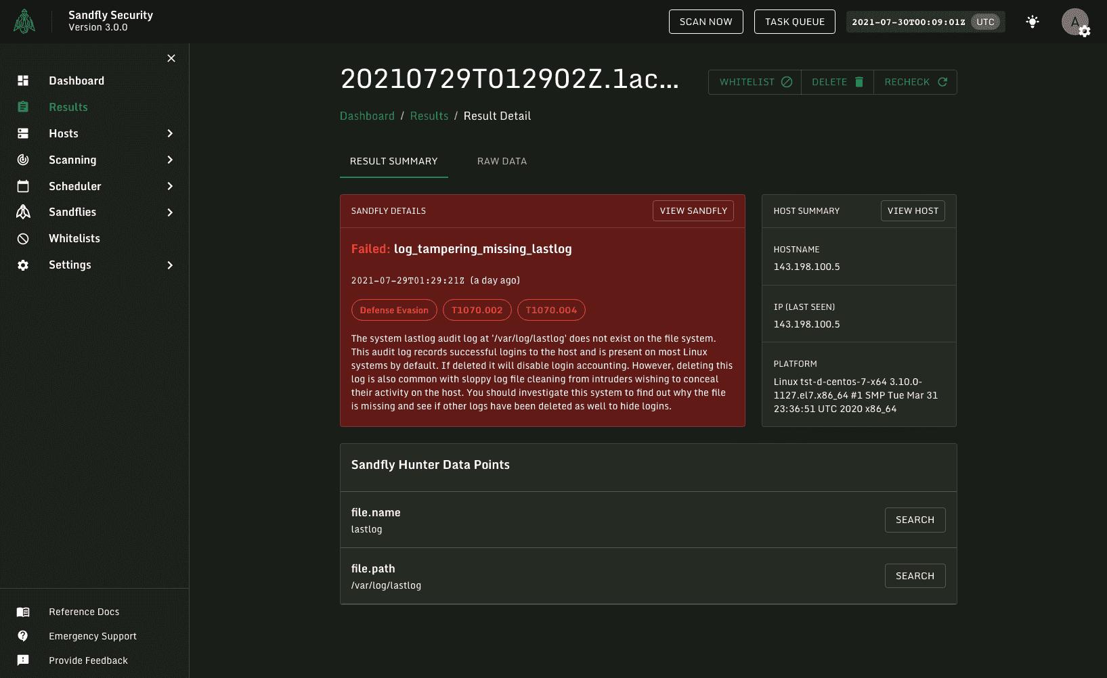
Task: Expand the Hosts submenu chevron
Action: [x=170, y=133]
